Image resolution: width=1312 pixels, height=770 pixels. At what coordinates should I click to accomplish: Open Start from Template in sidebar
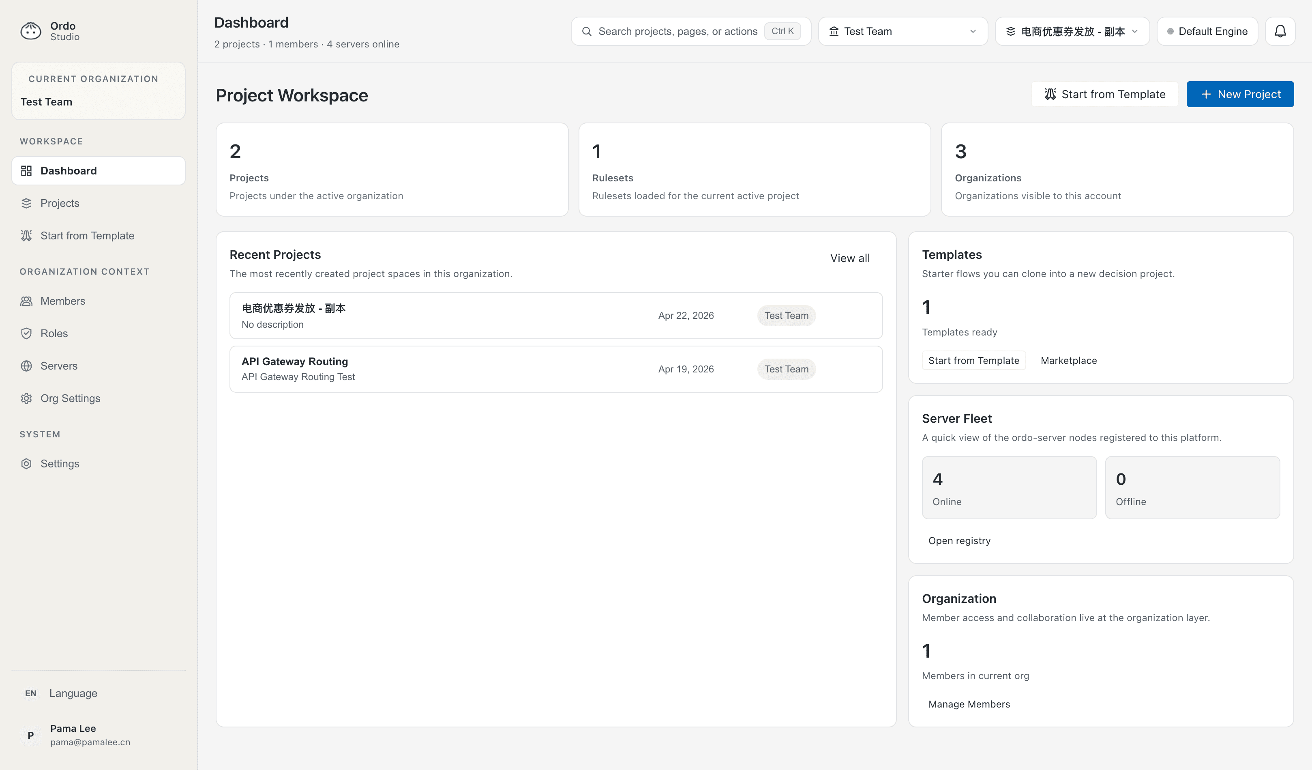pyautogui.click(x=99, y=235)
